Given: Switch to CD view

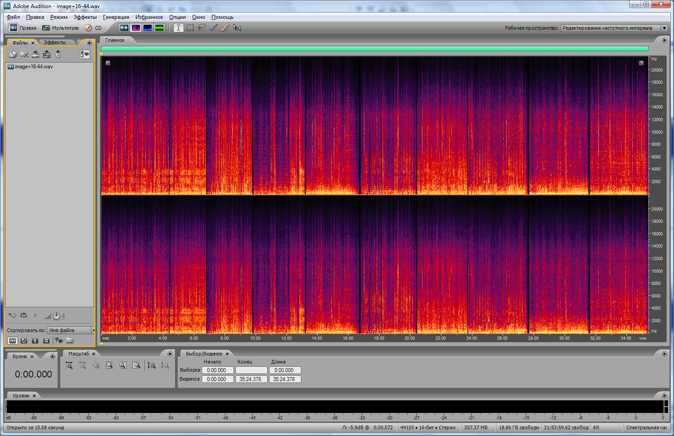Looking at the screenshot, I should (x=94, y=28).
